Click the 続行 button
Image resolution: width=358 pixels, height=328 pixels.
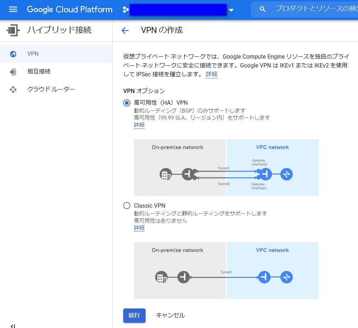coord(134,316)
